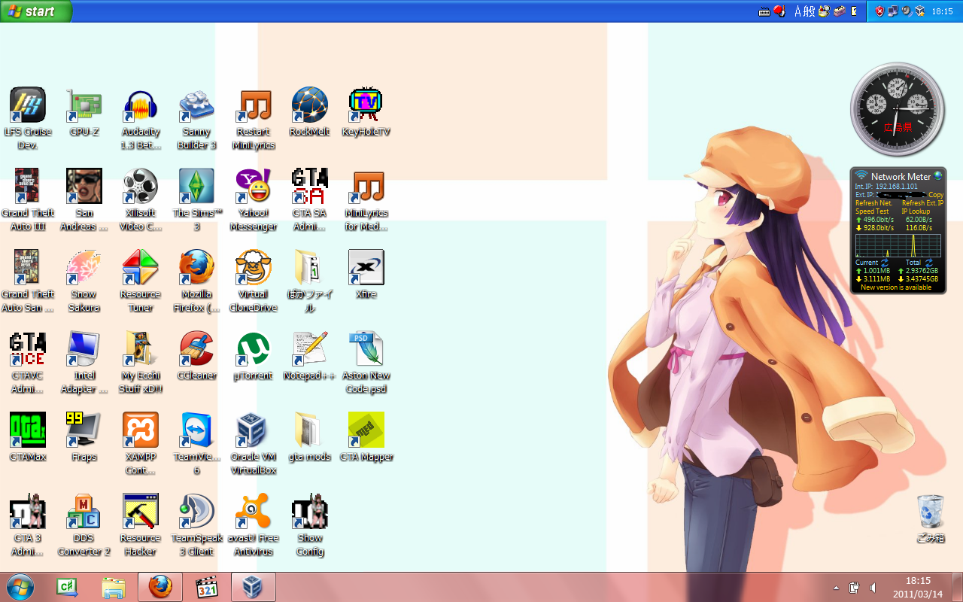Launch CCleaner
The height and width of the screenshot is (602, 963).
pyautogui.click(x=197, y=355)
